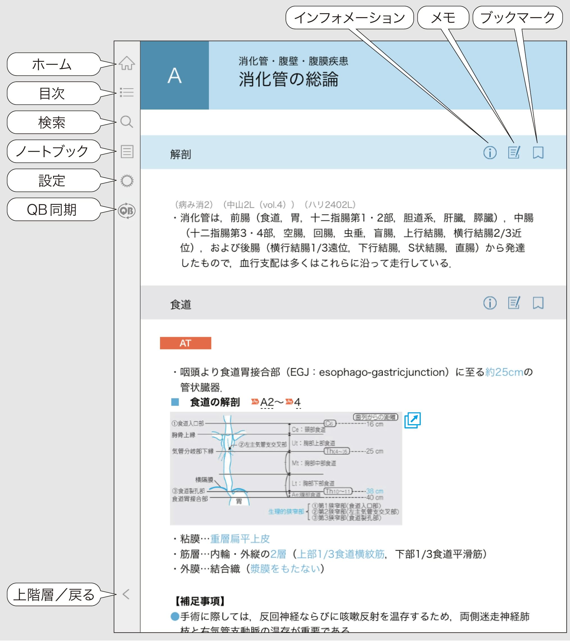Tap the QB sync icon
This screenshot has height=641, width=570.
[126, 210]
